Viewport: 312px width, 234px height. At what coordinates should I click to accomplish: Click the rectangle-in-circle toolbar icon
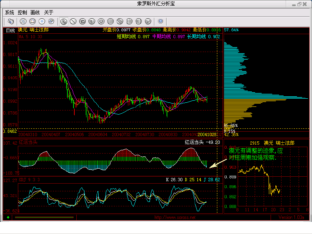click(82, 21)
